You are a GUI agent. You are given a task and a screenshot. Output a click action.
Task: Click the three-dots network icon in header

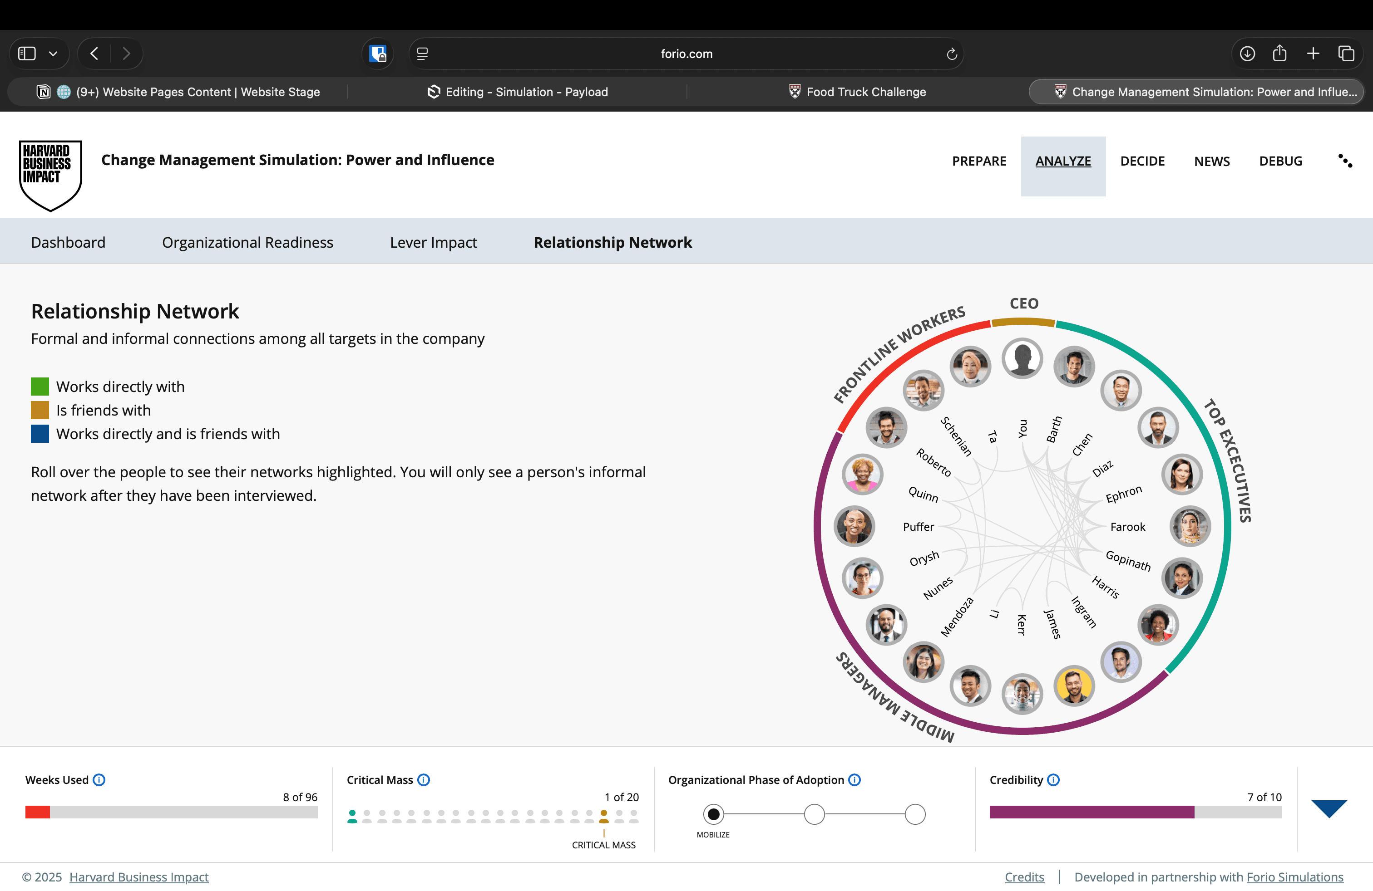tap(1345, 161)
